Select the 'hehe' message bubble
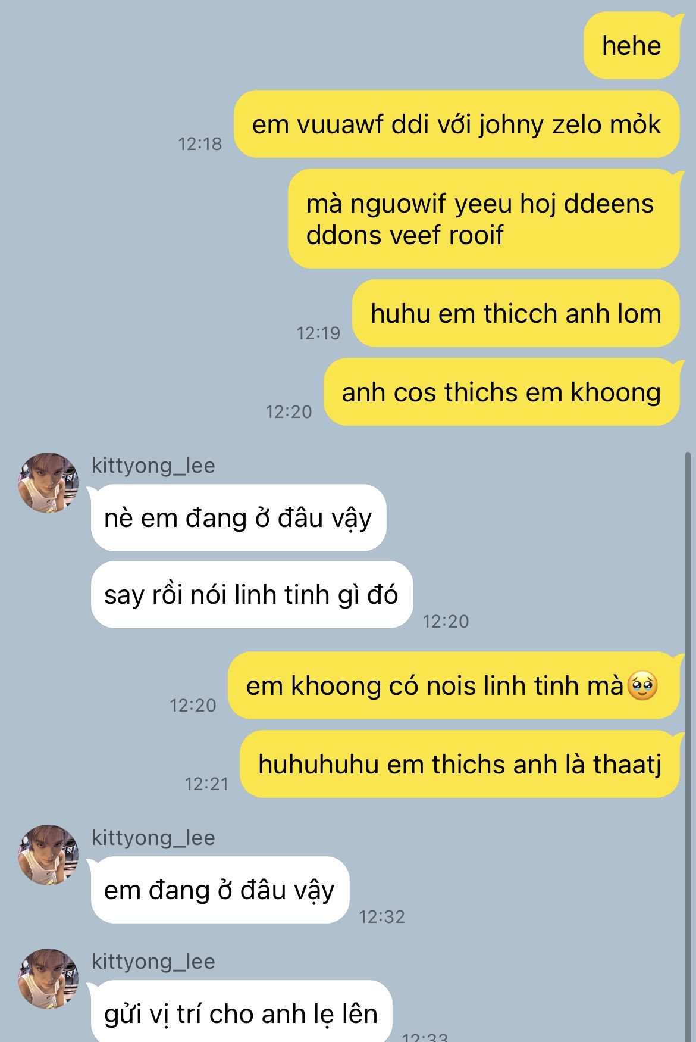Screen dimensions: 696x1042 632,46
